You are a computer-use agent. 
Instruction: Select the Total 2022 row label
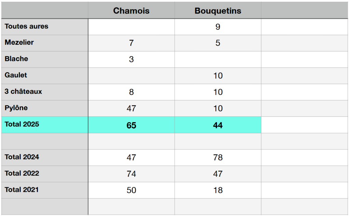click(22, 173)
